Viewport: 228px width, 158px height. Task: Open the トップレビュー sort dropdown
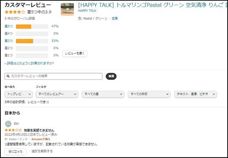tap(19, 94)
